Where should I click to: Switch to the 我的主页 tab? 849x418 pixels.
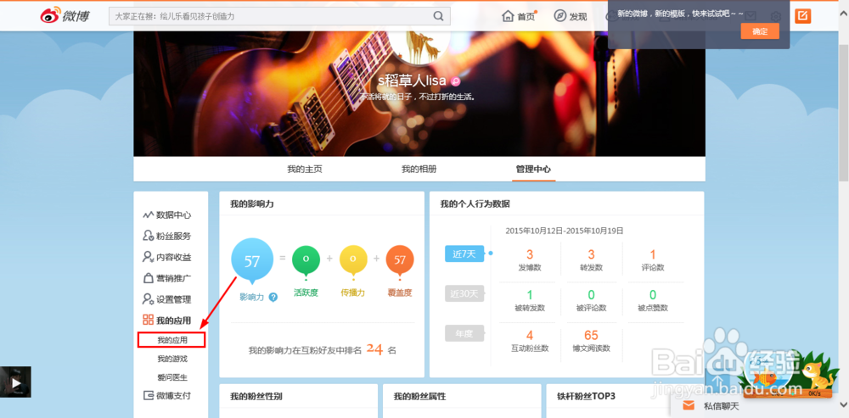pos(305,170)
